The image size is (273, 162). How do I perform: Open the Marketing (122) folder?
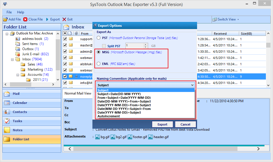[x=40, y=69]
